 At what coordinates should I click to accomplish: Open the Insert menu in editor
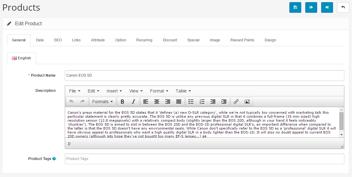point(114,91)
